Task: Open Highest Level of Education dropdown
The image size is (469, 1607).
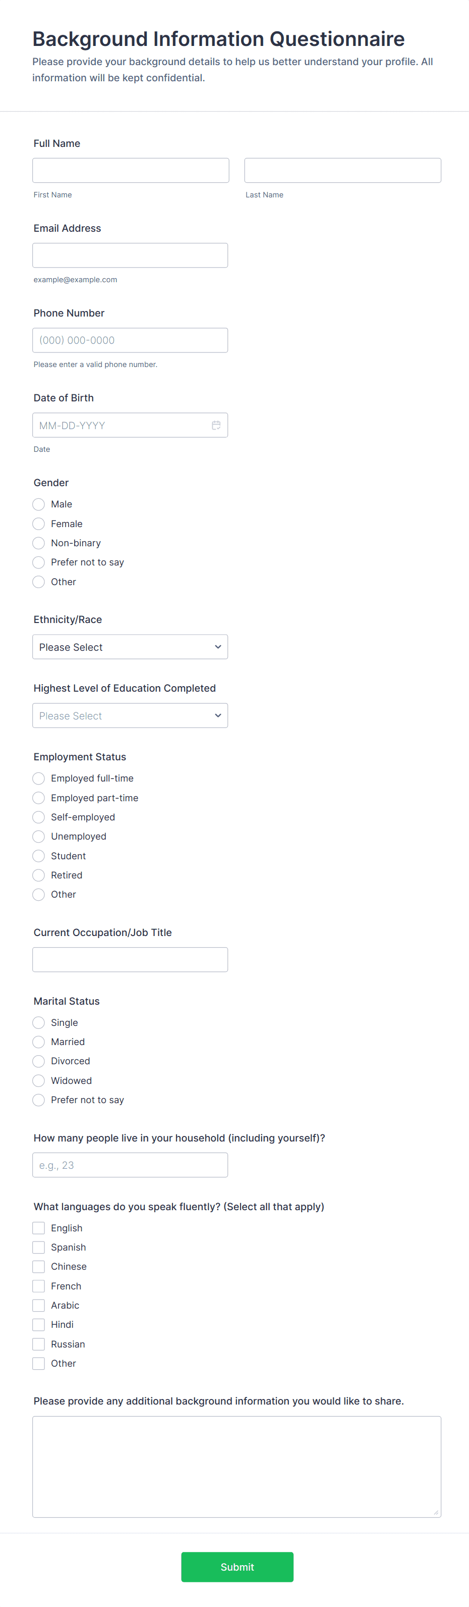Action: tap(130, 715)
